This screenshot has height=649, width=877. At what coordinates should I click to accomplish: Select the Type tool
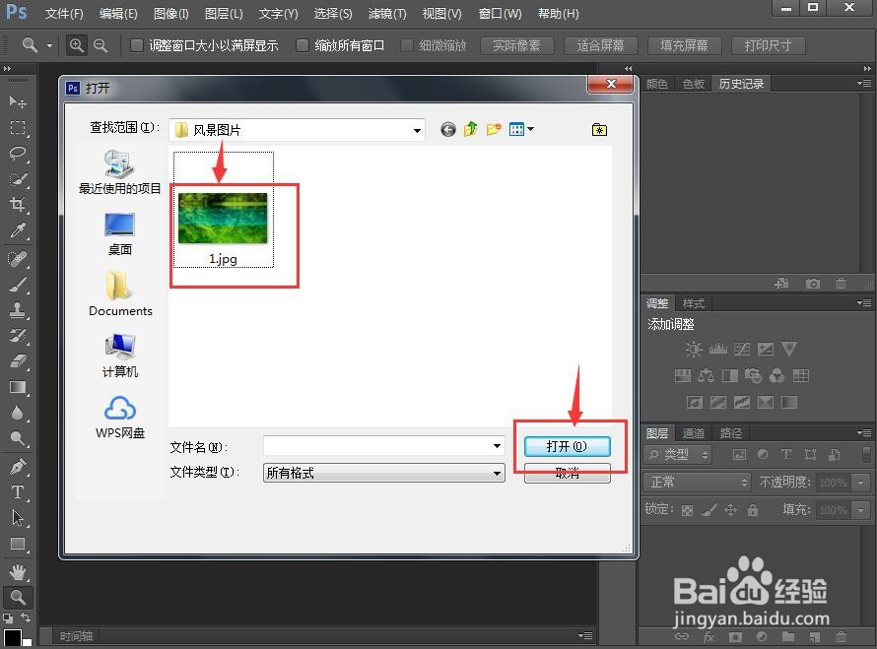coord(18,492)
